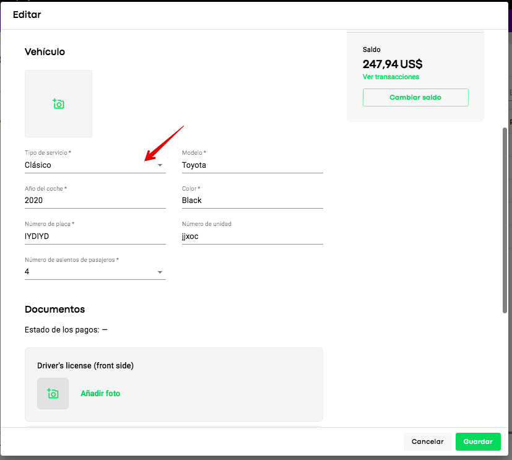The width and height of the screenshot is (512, 460).
Task: Click the Vehículo section heading
Action: click(45, 52)
